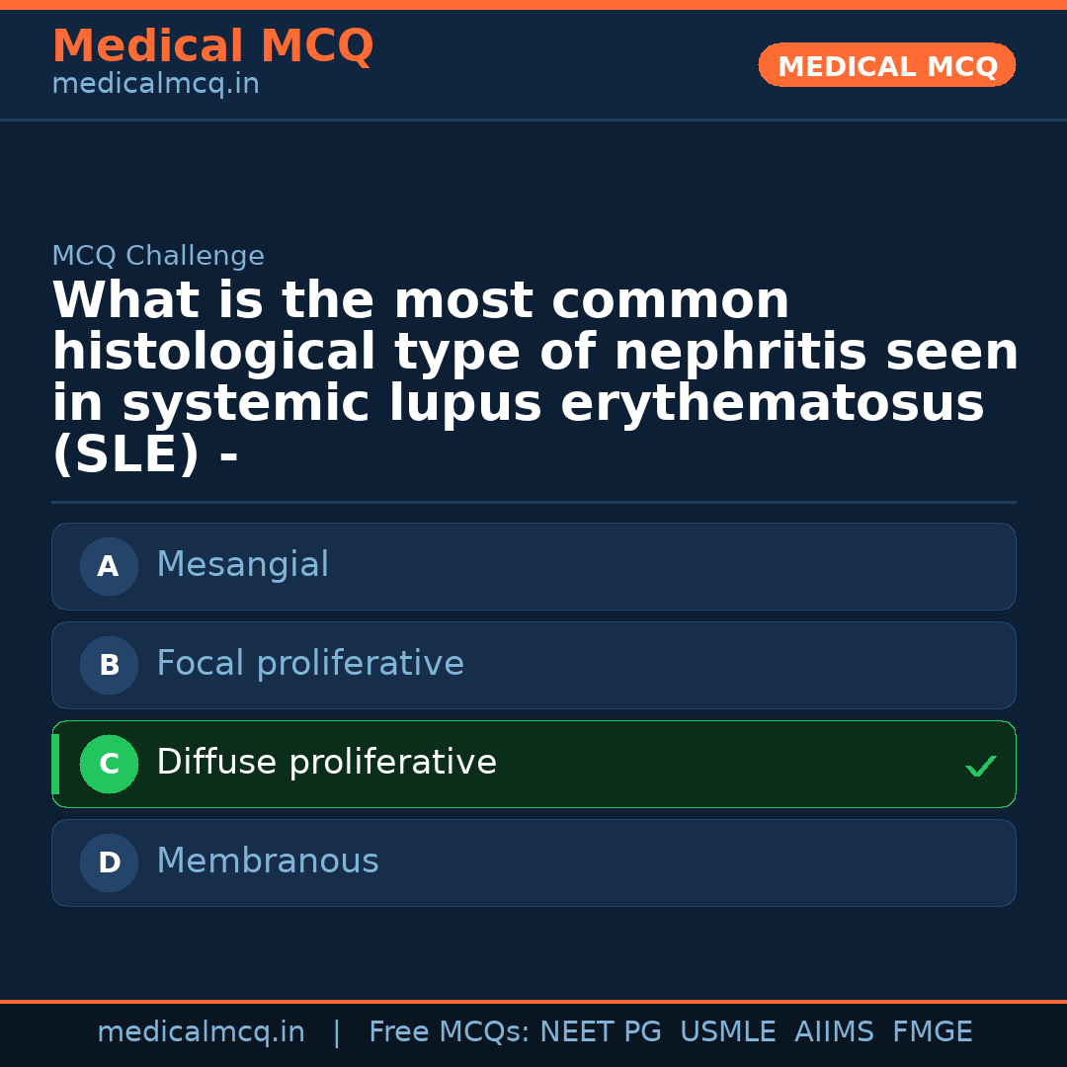Screen dimensions: 1067x1067
Task: Click the letter D circle icon
Action: point(109,863)
